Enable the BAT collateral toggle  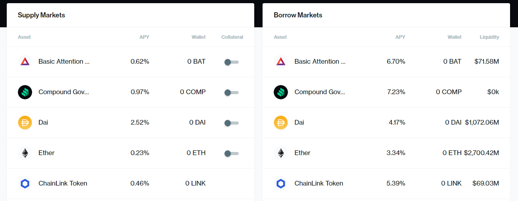231,62
